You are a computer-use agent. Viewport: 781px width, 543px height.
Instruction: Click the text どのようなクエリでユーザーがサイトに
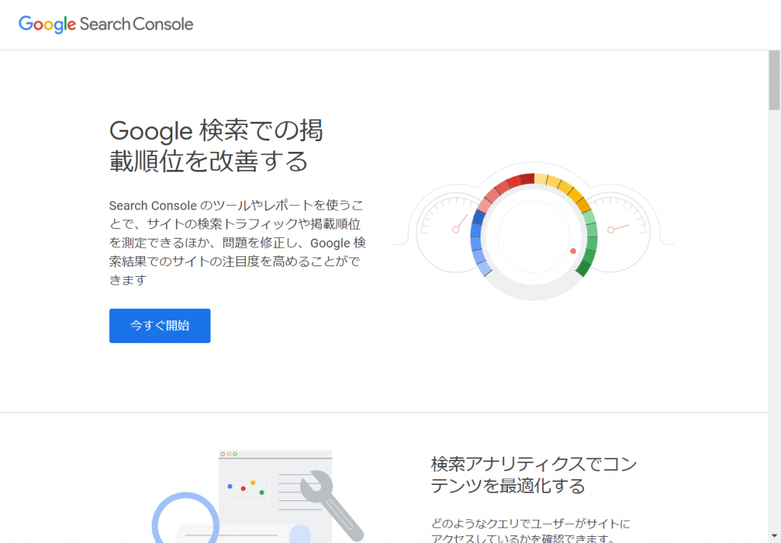click(x=530, y=524)
